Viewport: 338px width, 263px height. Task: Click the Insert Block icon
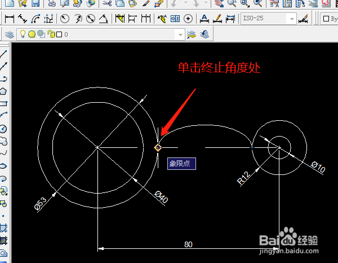(x=4, y=191)
